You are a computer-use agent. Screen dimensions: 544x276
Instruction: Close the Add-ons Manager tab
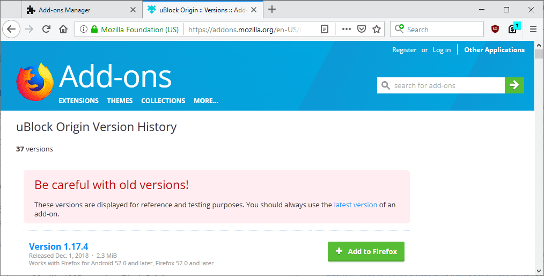pyautogui.click(x=133, y=10)
